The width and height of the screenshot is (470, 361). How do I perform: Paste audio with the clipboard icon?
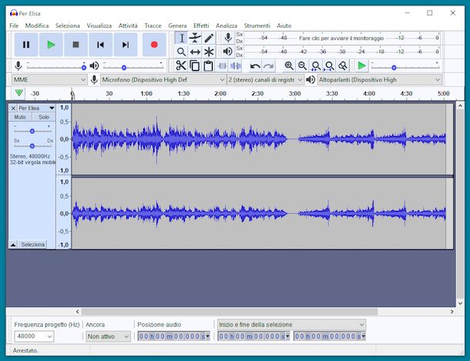208,65
